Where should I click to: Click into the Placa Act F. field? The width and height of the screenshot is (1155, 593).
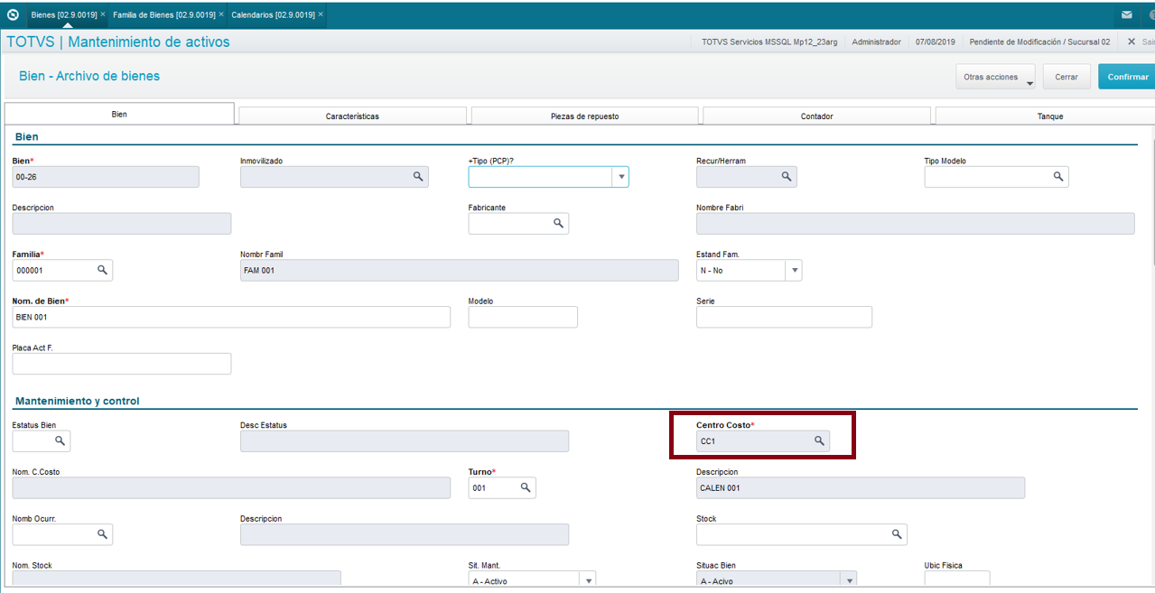tap(122, 364)
